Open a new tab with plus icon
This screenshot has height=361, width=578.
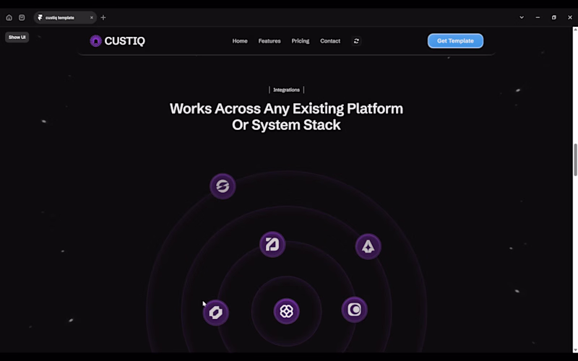pos(103,17)
